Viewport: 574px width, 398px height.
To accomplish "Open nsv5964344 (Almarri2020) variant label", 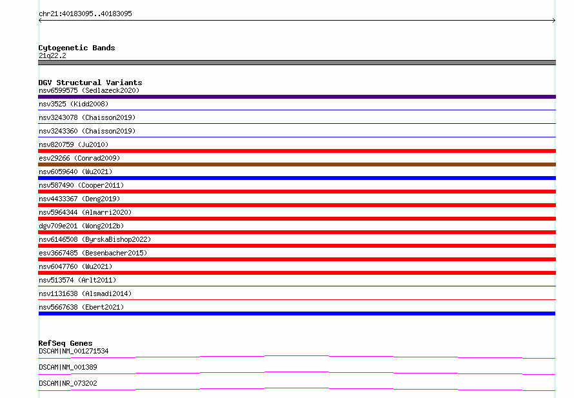I will (85, 212).
